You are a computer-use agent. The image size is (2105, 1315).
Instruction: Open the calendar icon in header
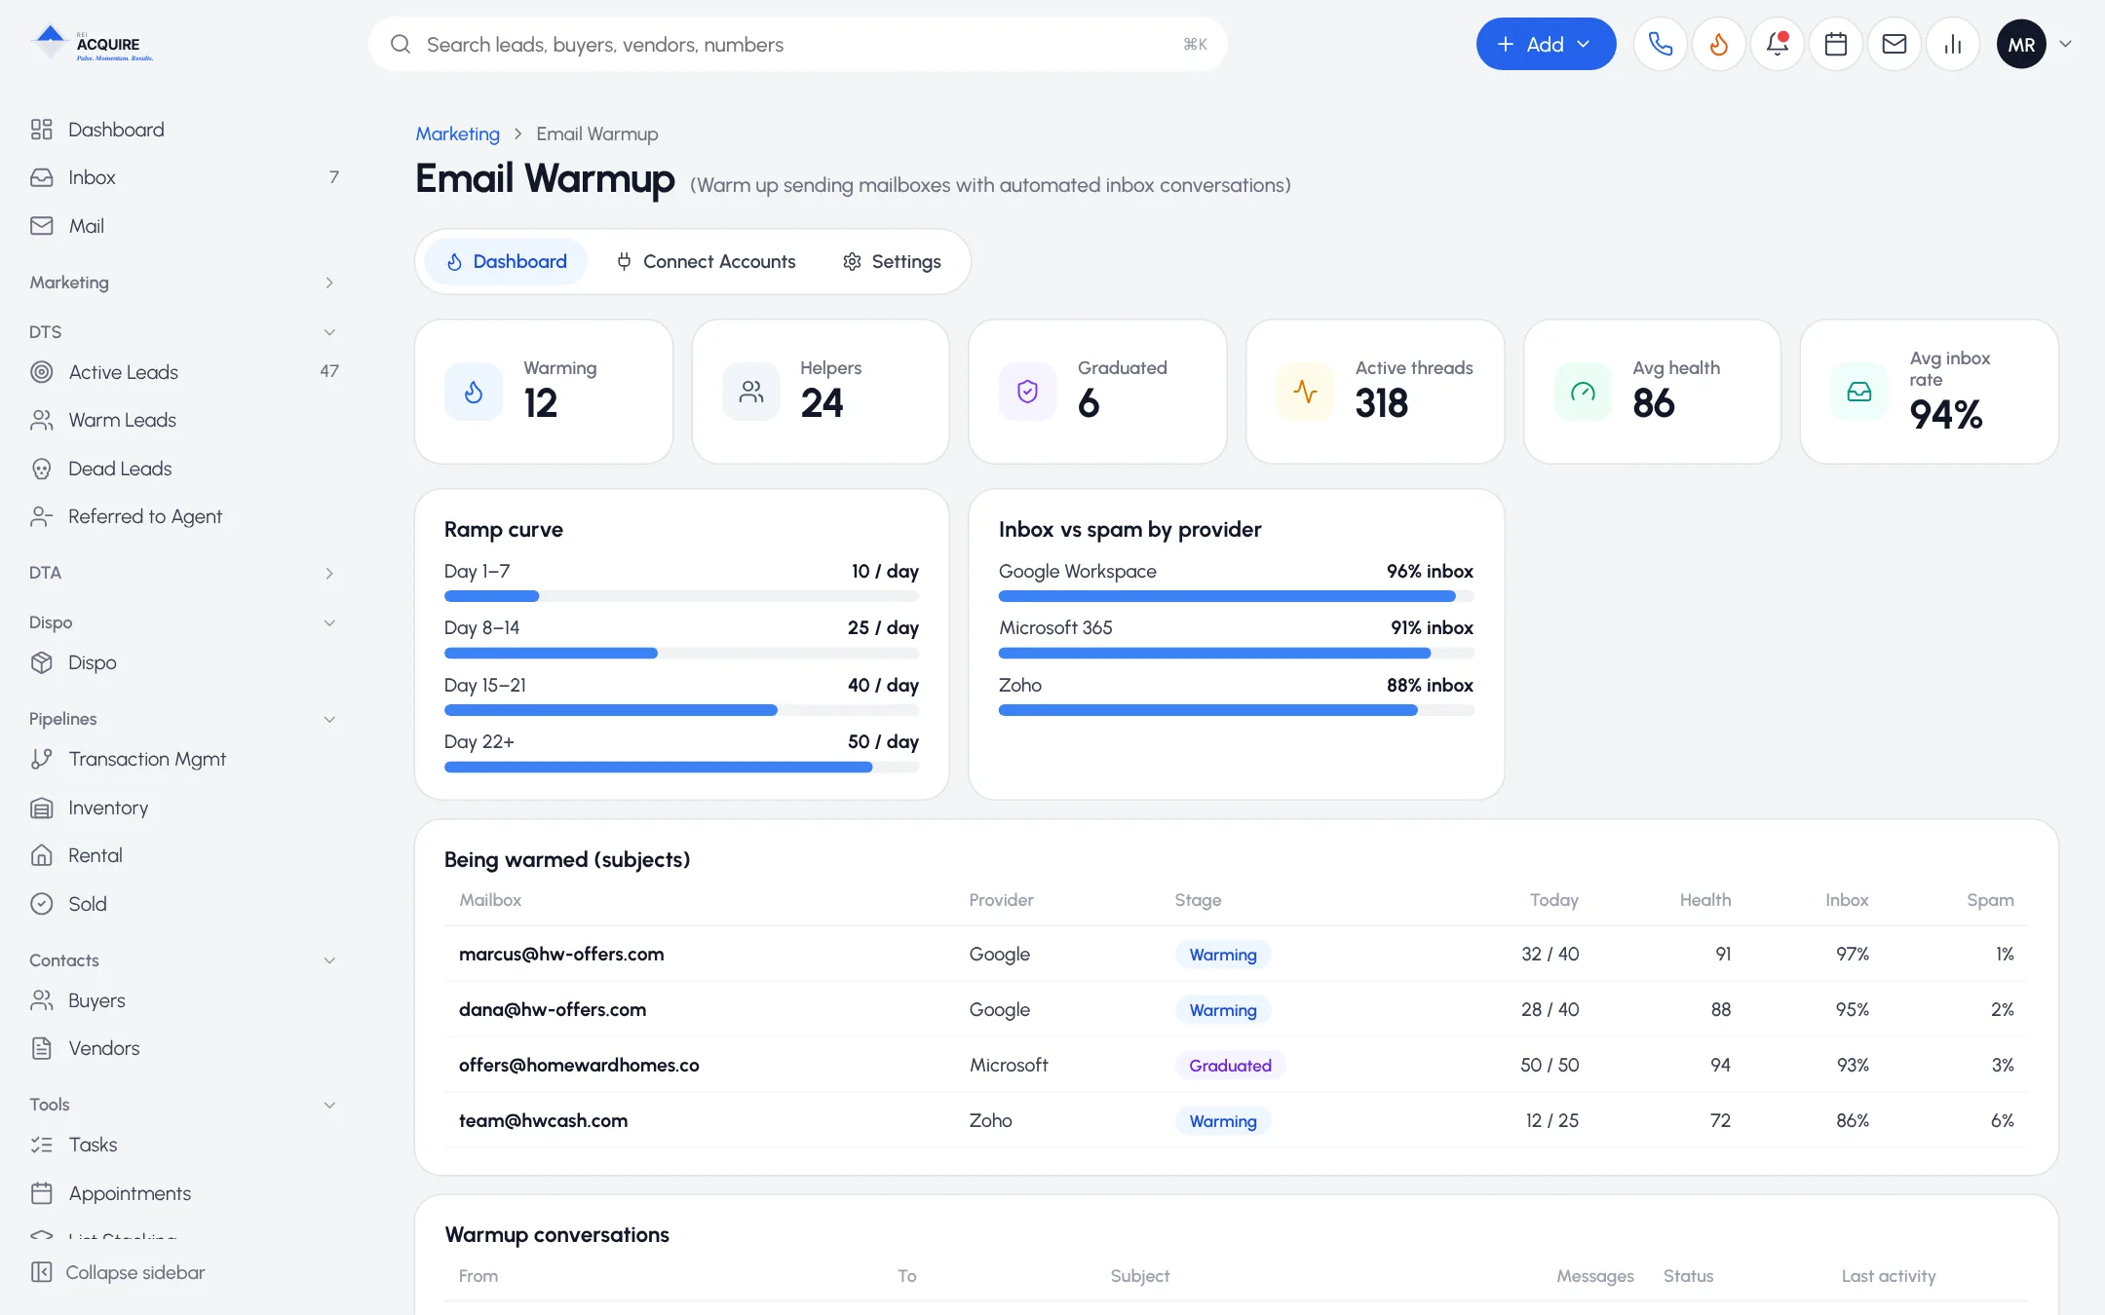point(1836,44)
